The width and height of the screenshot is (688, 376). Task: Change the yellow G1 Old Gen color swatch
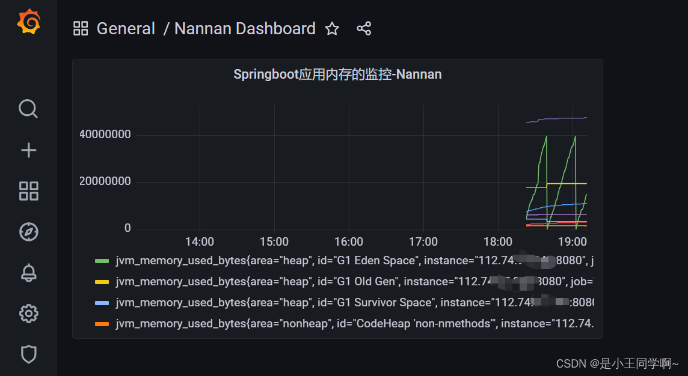click(102, 282)
